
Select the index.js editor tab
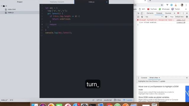(92, 2)
